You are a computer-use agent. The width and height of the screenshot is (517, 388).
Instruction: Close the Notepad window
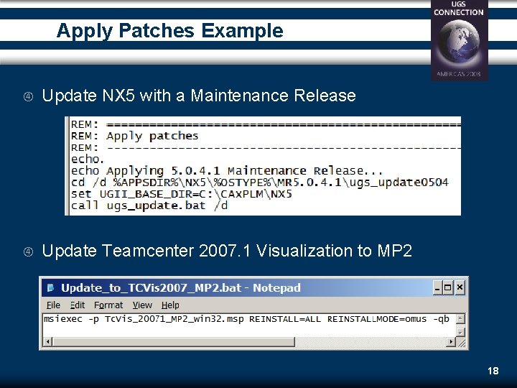[x=460, y=287]
